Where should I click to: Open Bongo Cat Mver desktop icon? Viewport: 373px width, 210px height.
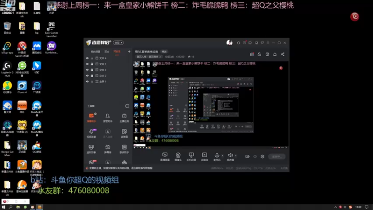(7, 148)
